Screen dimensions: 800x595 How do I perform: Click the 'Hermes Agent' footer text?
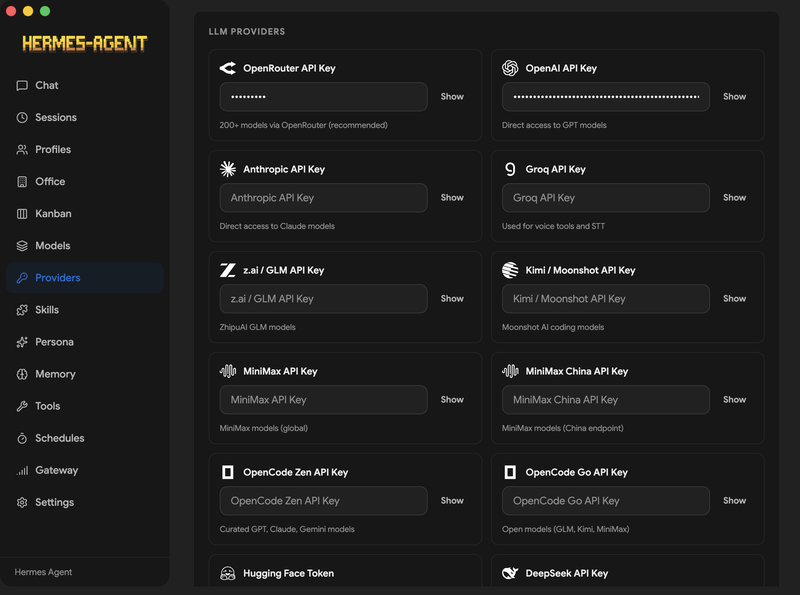(x=44, y=572)
